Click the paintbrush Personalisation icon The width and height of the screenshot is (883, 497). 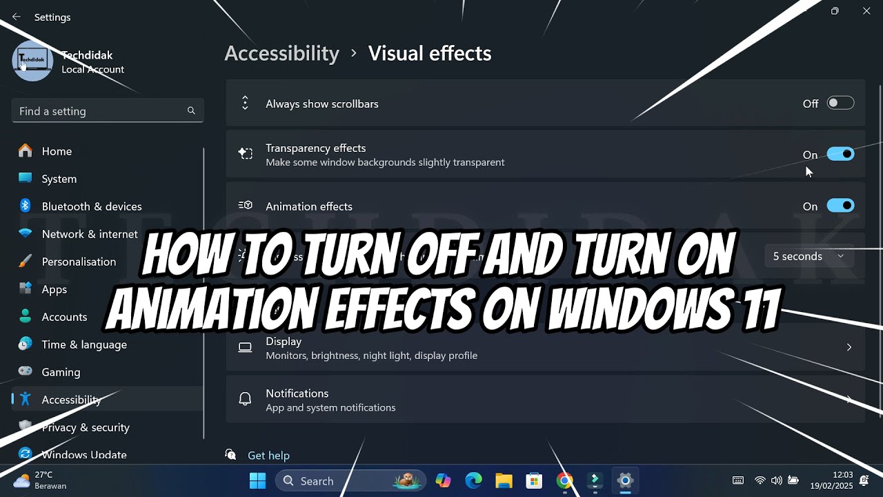(x=26, y=261)
